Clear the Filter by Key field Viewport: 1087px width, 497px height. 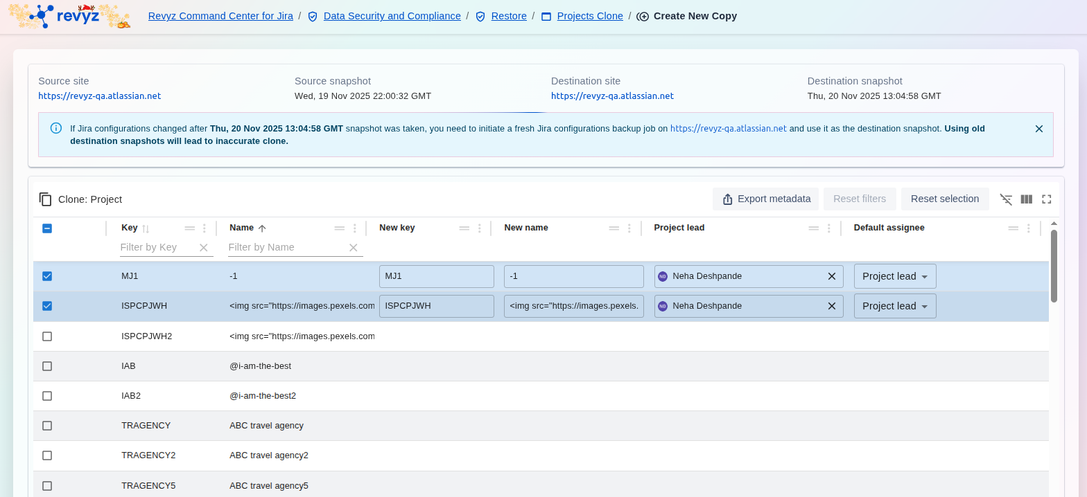pos(204,248)
